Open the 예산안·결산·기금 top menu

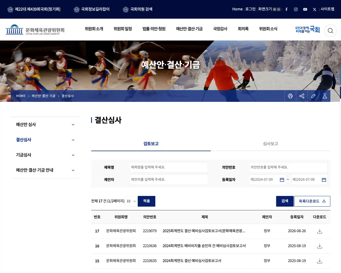[189, 29]
